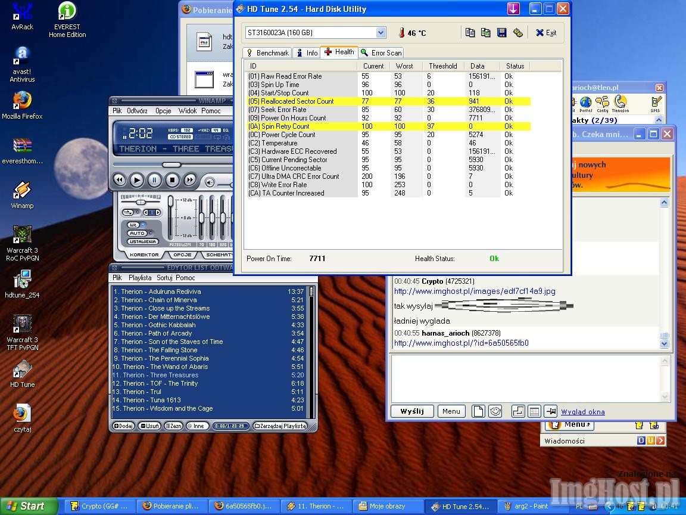Click the blank page clear icon in chat
This screenshot has height=515, width=686.
pos(478,411)
